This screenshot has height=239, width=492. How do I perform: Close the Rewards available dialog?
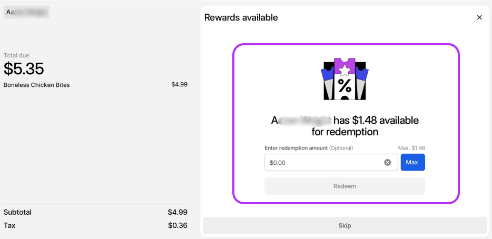coord(479,17)
